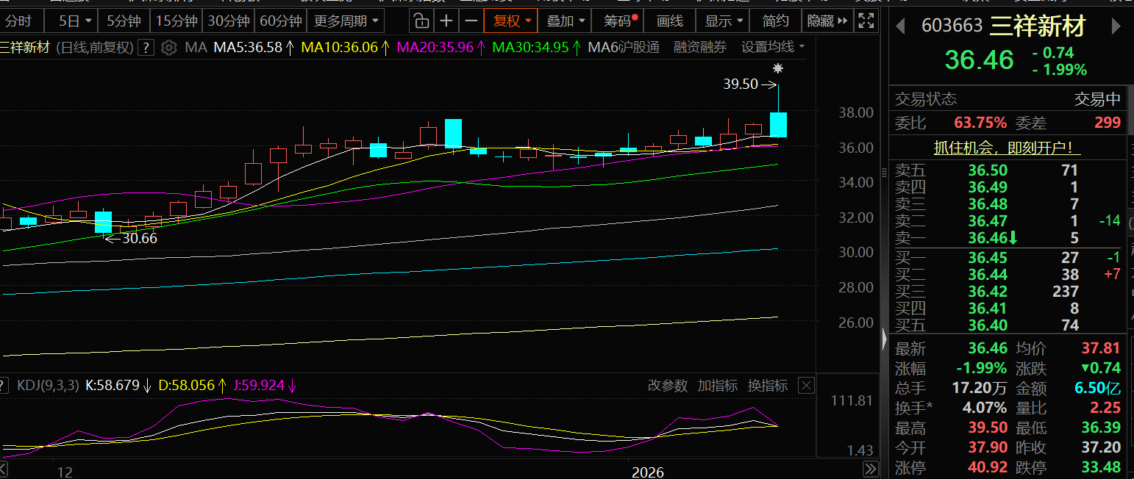Click the question mark help icon beside 日线,前复权

146,48
